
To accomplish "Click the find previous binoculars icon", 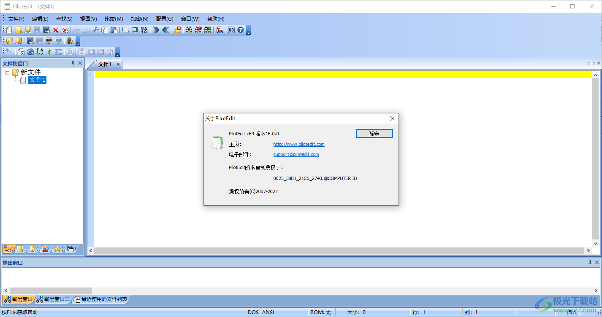I will [198, 30].
